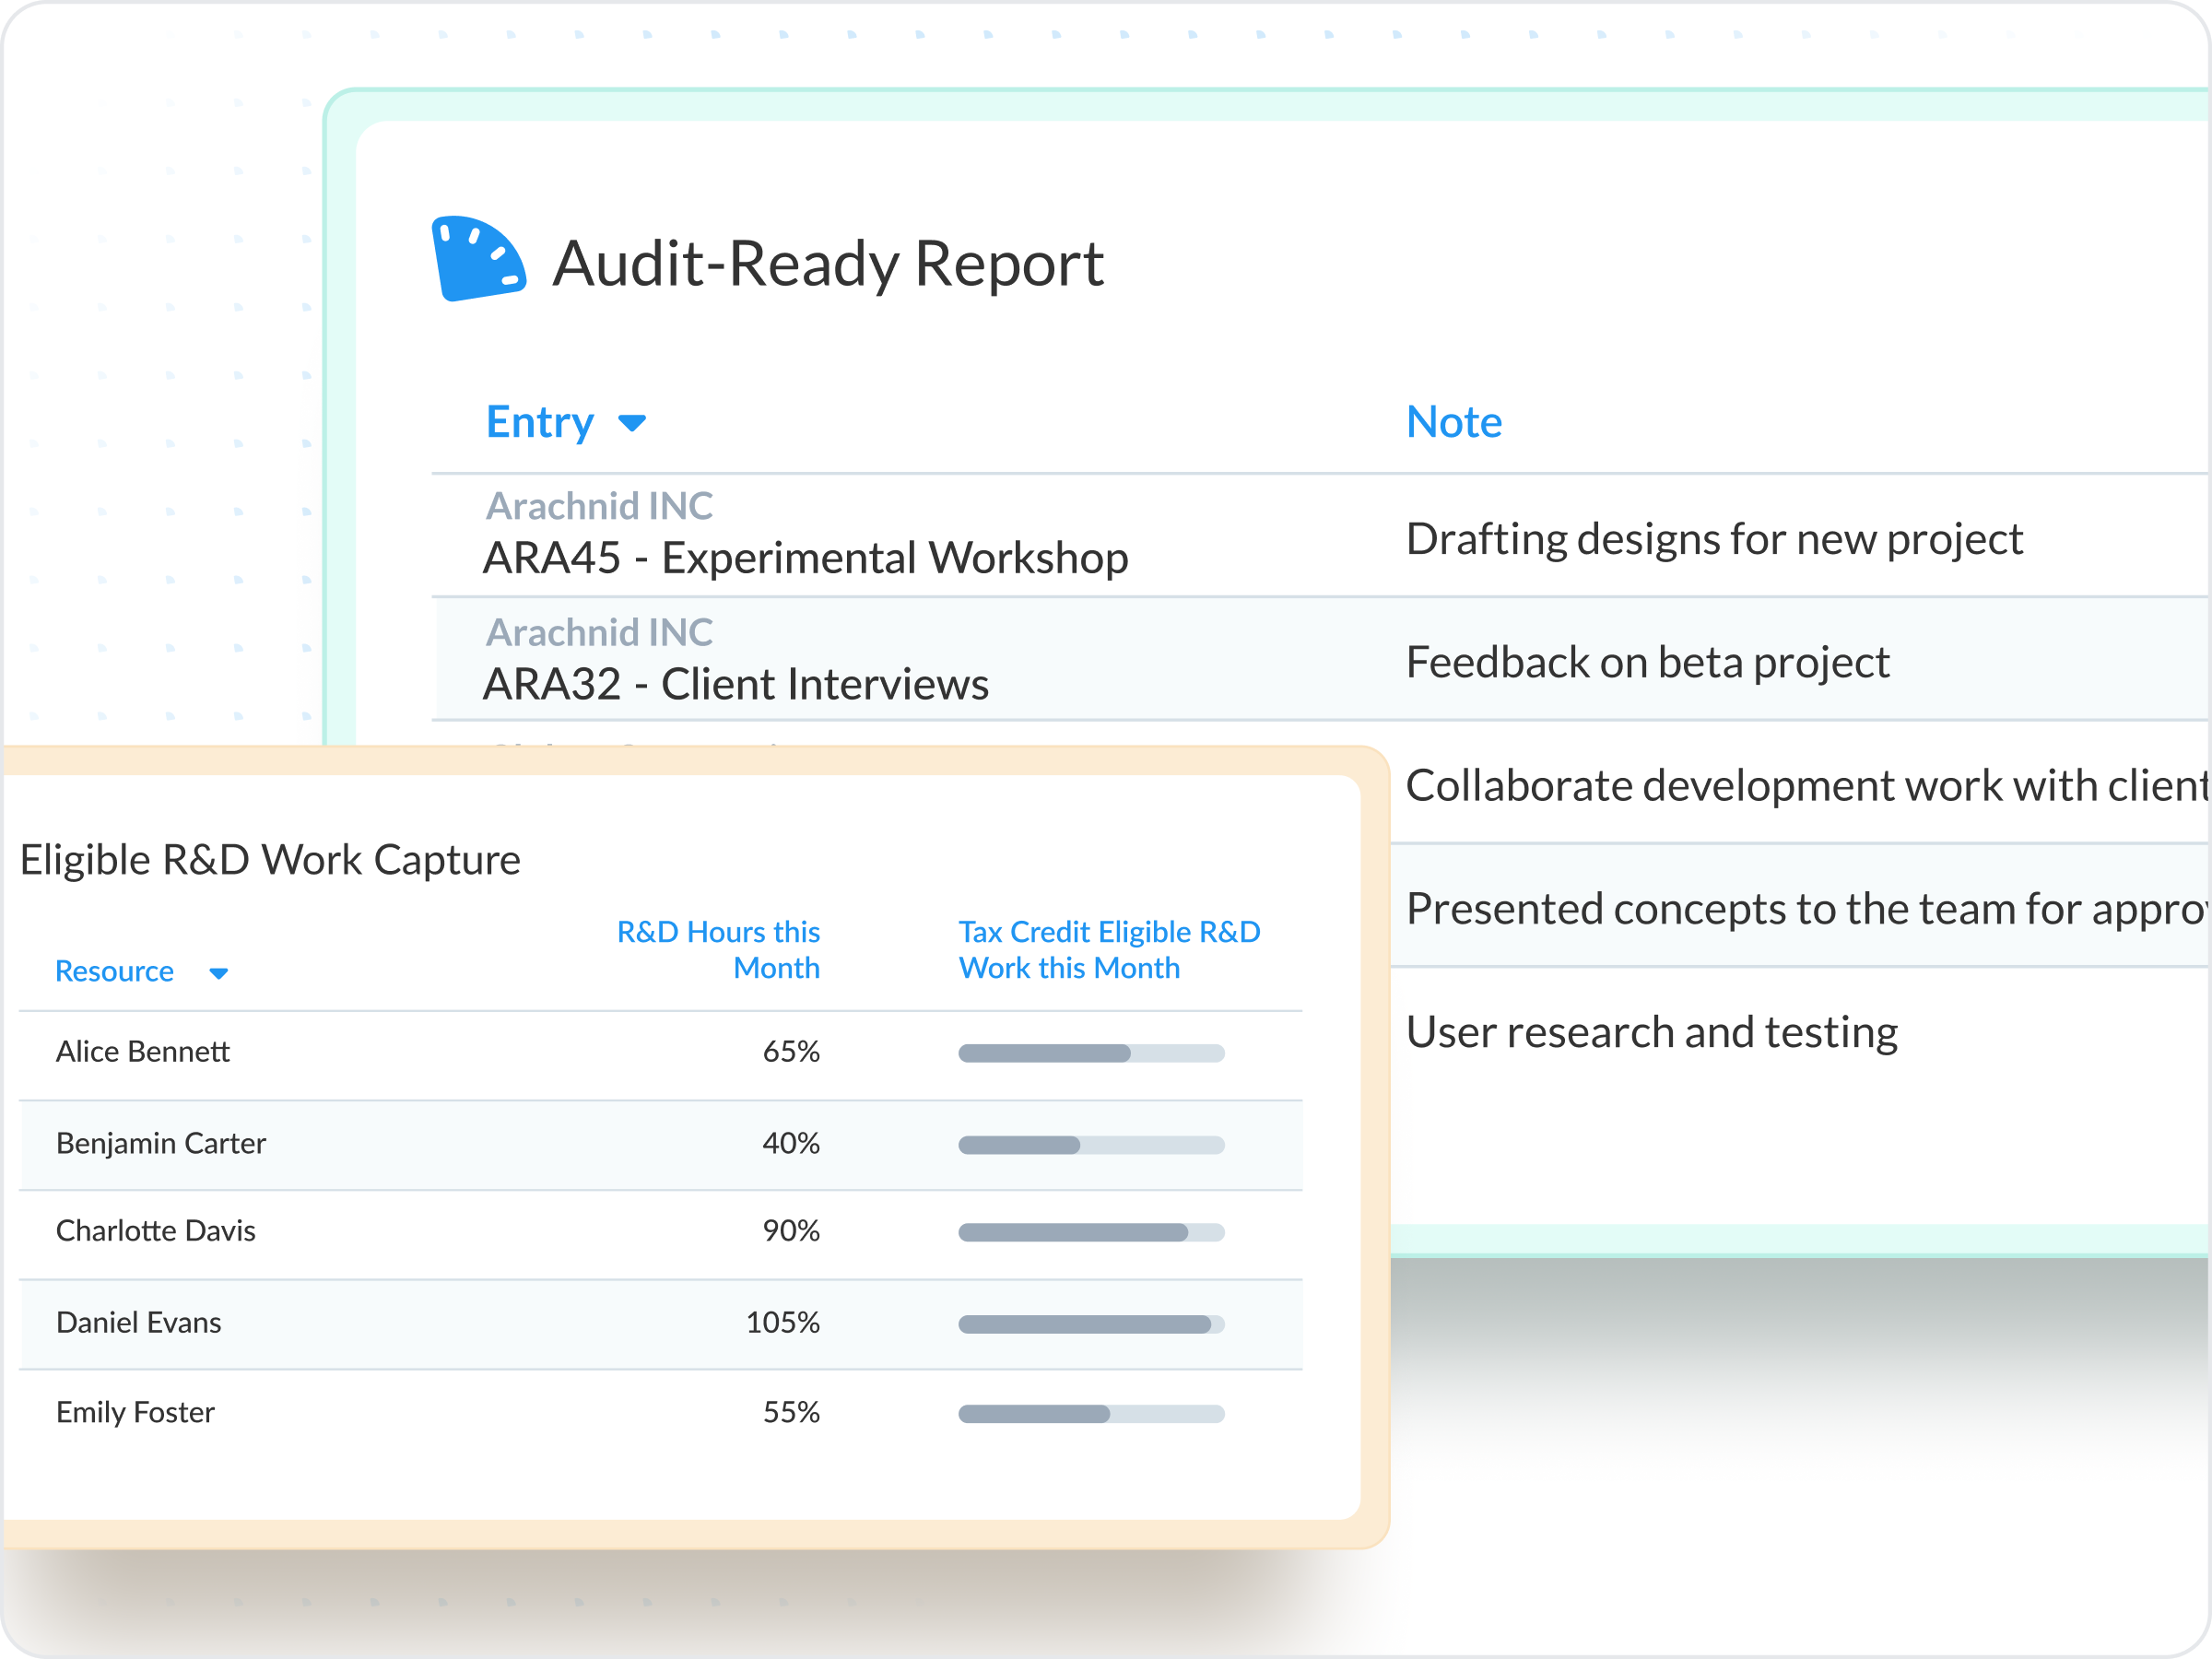Click the Eligible R&D Work Capture title
2212x1659 pixels.
(x=270, y=860)
